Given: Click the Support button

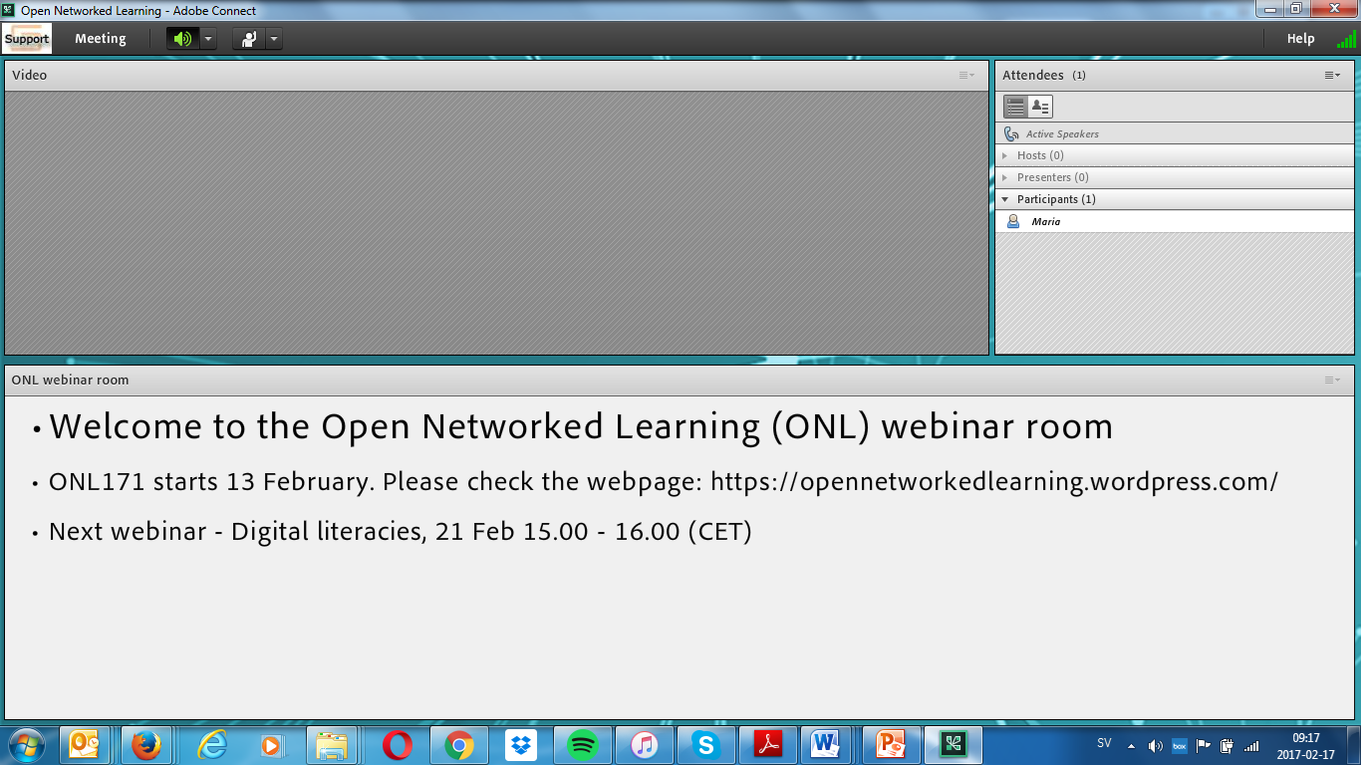Looking at the screenshot, I should (26, 38).
